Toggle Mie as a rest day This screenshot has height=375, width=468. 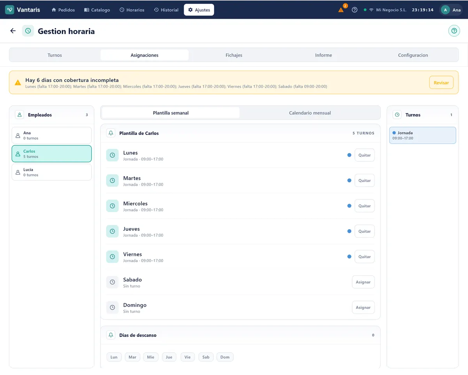[151, 357]
